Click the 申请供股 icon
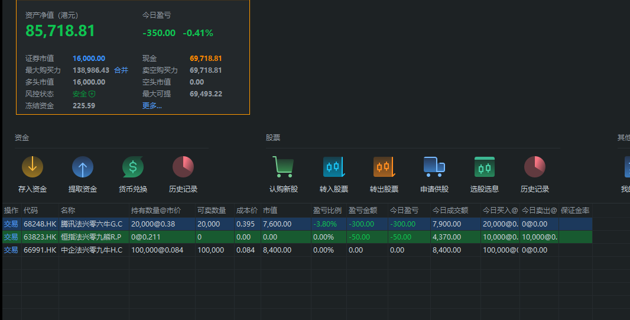This screenshot has height=320, width=630. pyautogui.click(x=434, y=166)
